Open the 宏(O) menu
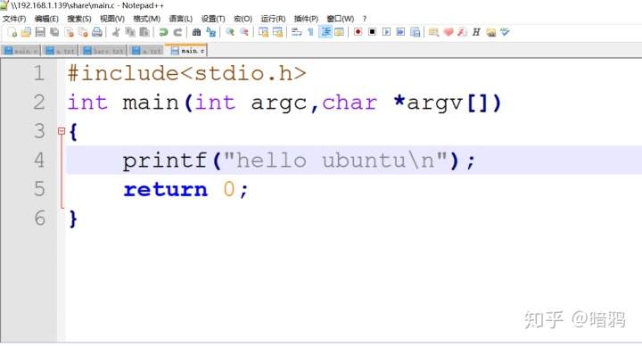 243,19
